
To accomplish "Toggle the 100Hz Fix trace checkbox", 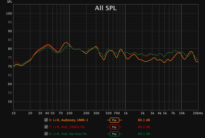I will [x=46, y=127].
